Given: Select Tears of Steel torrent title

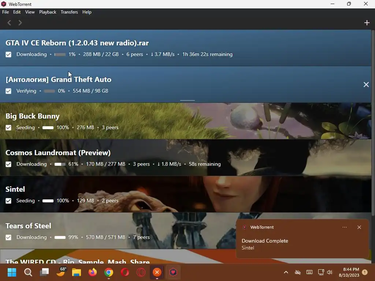Looking at the screenshot, I should pyautogui.click(x=28, y=226).
